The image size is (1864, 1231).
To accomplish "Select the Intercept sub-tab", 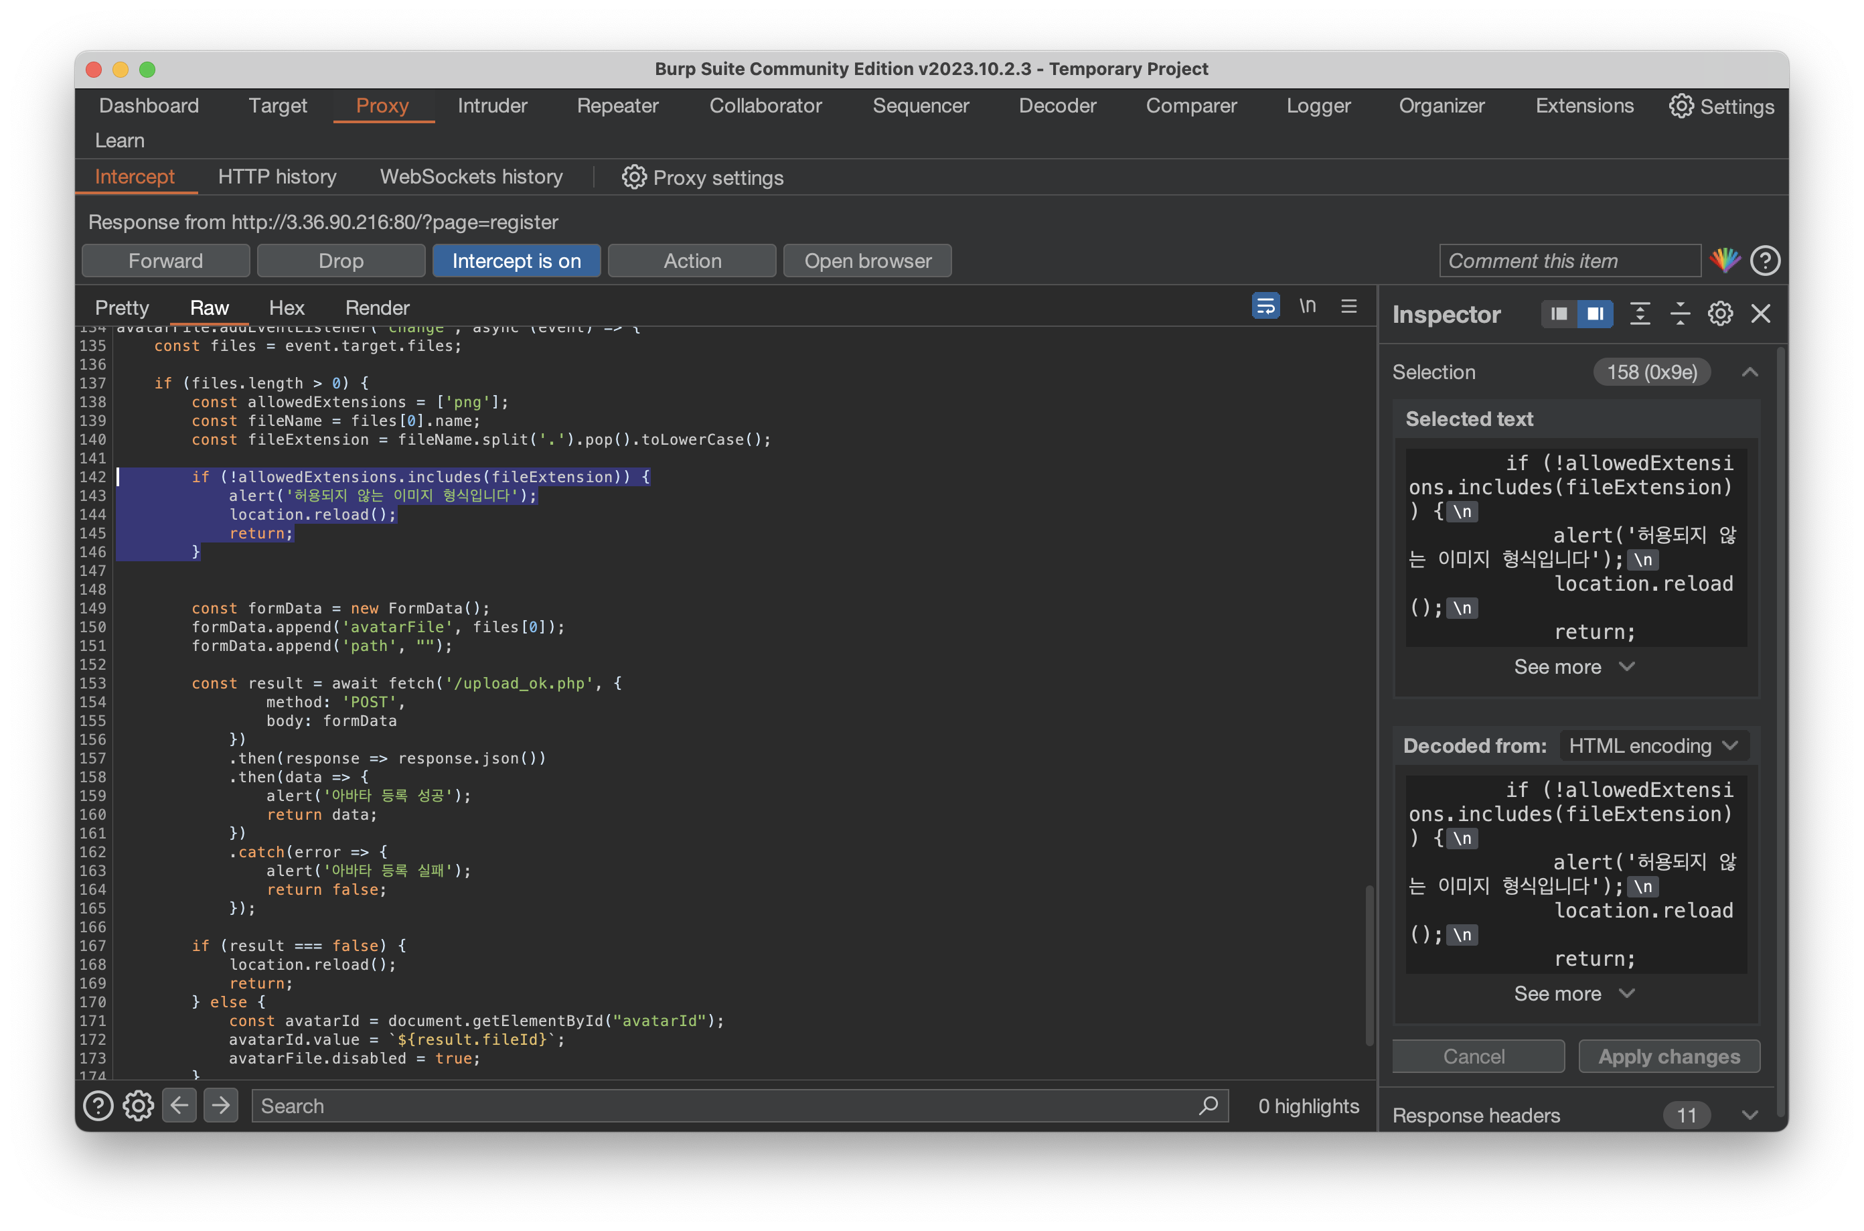I will tap(135, 177).
